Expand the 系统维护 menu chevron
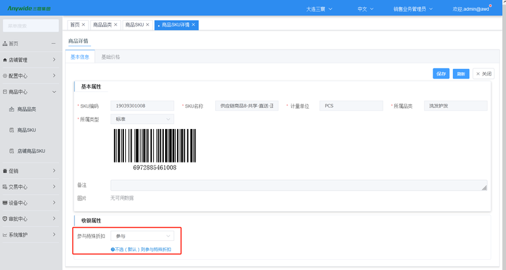The image size is (506, 270). pyautogui.click(x=54, y=235)
